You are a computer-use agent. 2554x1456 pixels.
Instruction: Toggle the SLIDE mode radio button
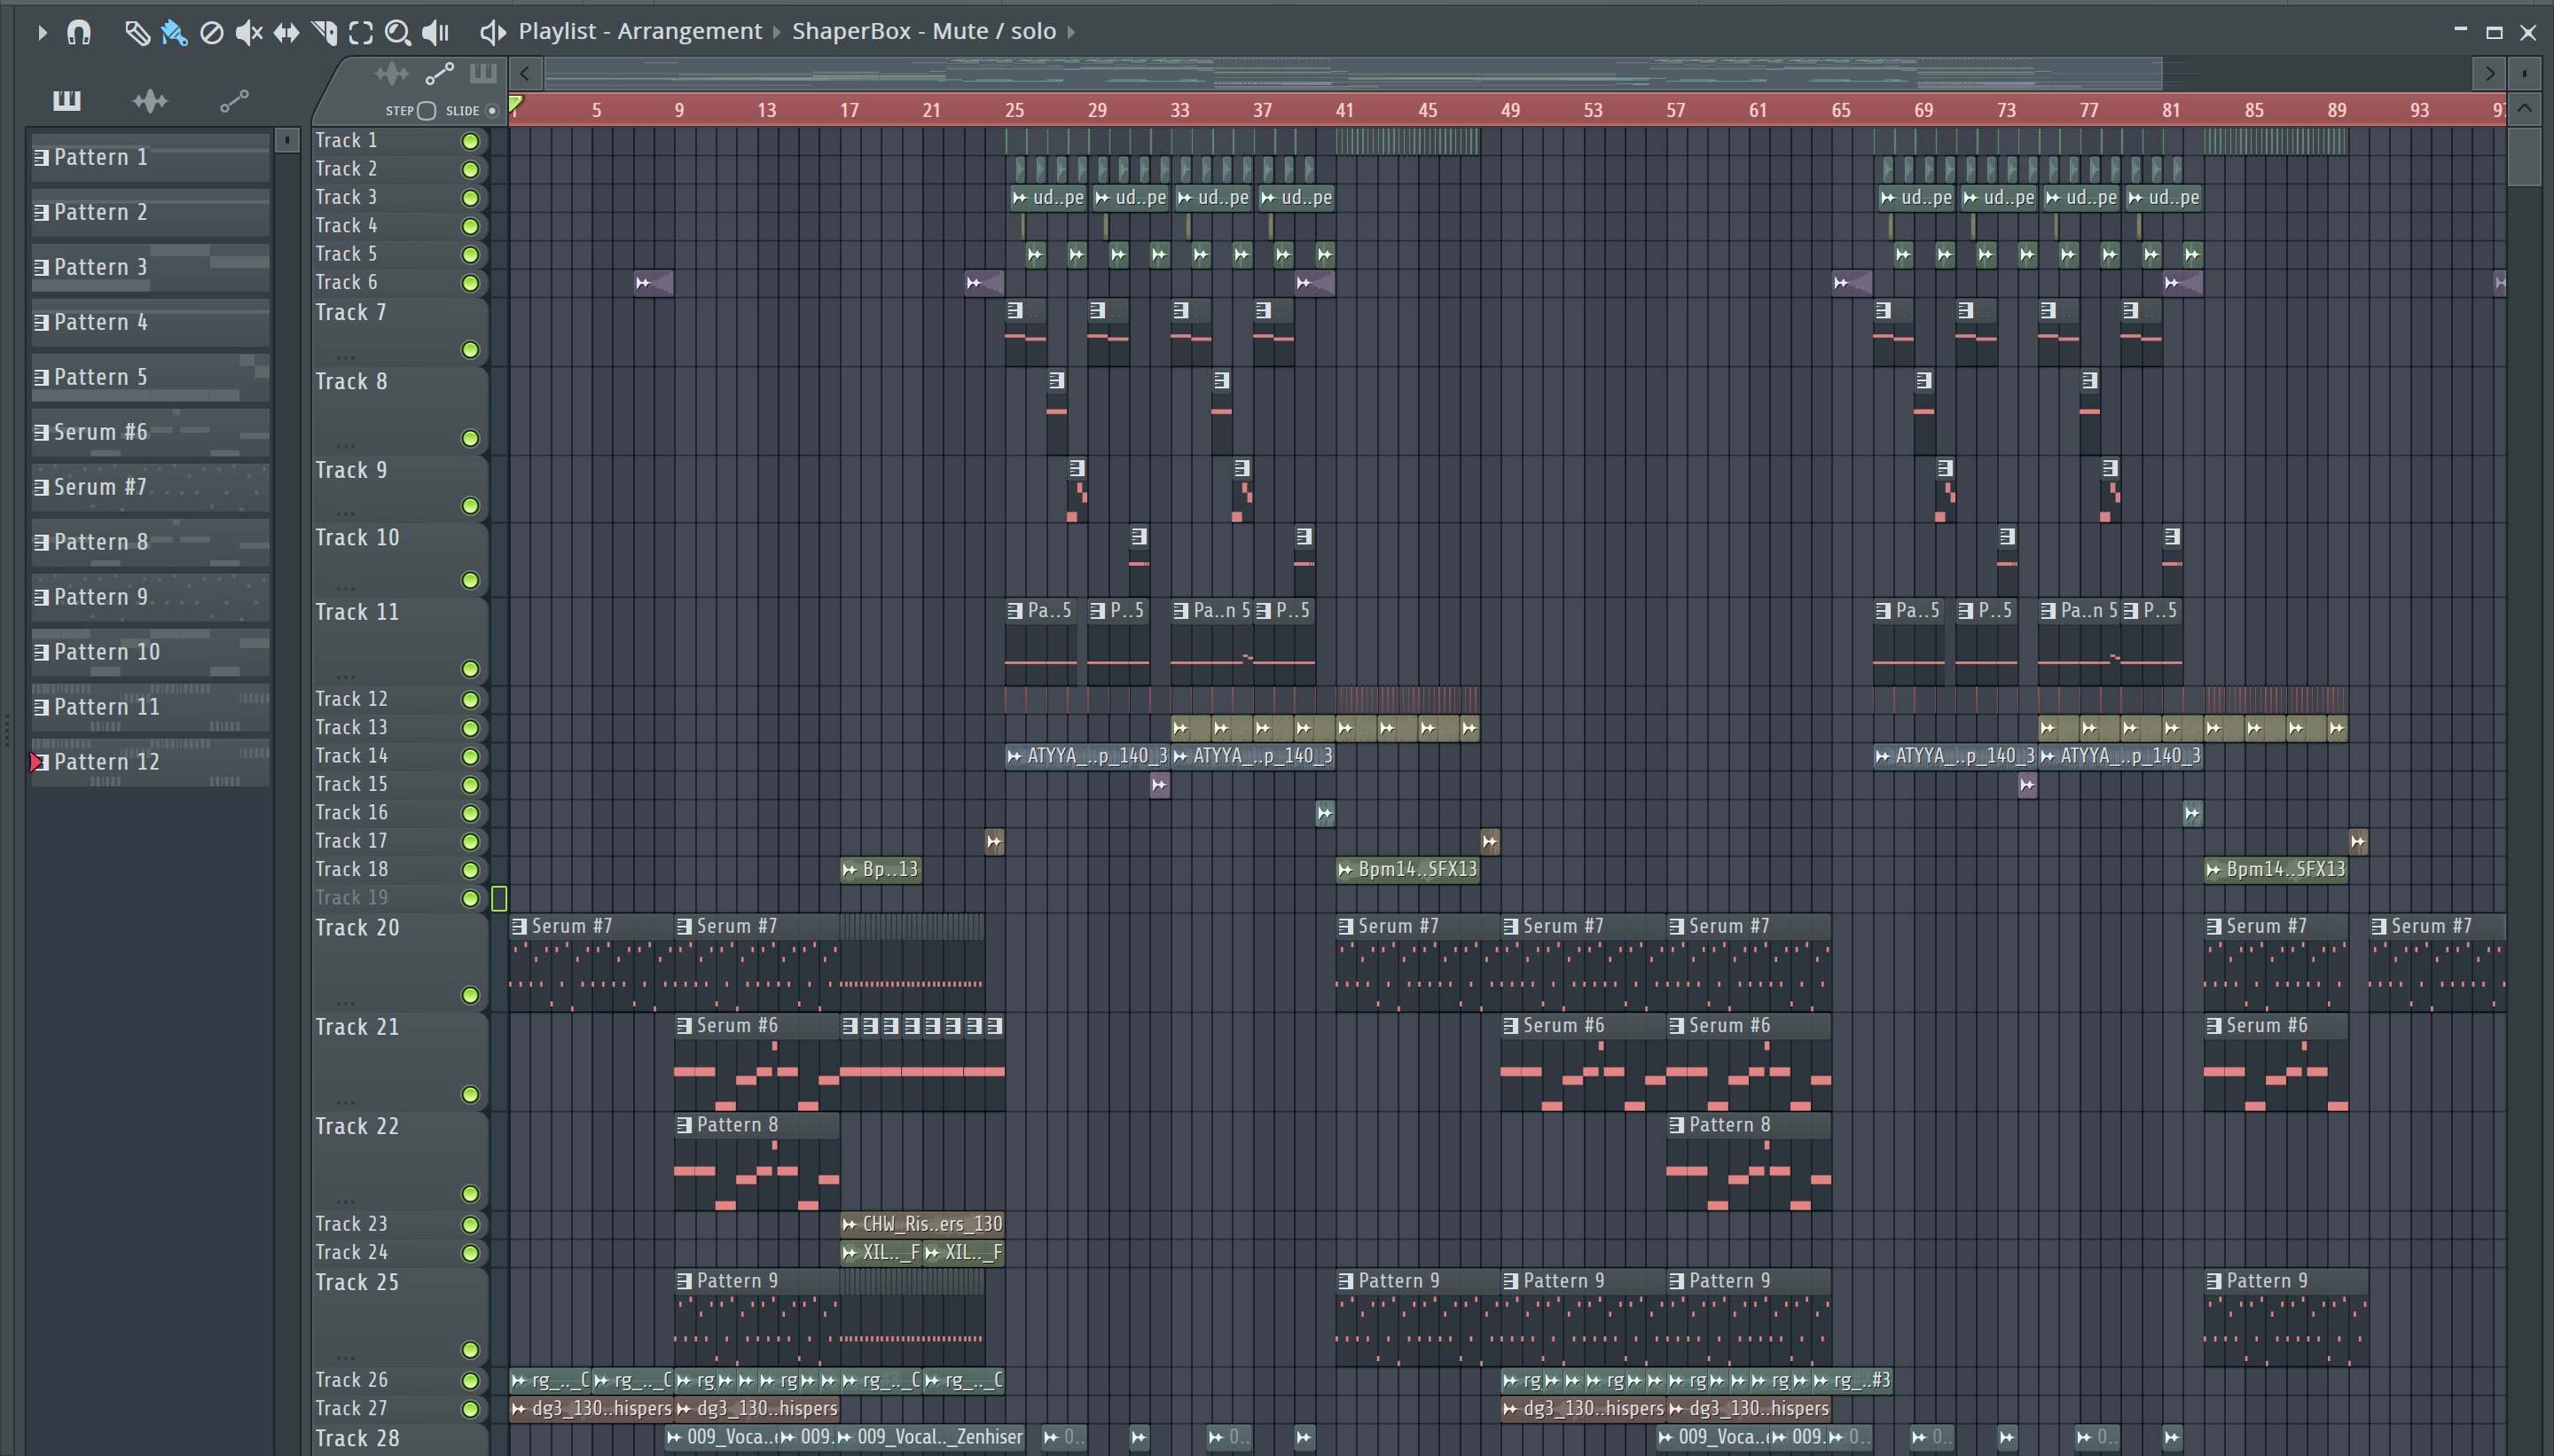492,111
